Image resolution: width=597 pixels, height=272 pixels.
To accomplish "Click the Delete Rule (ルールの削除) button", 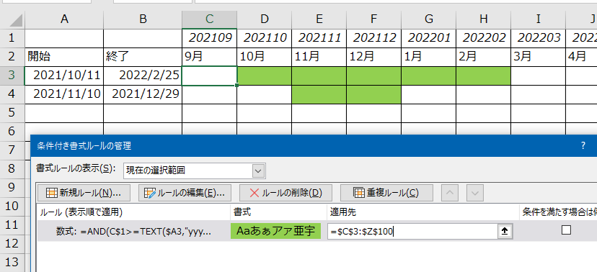I will [x=286, y=193].
